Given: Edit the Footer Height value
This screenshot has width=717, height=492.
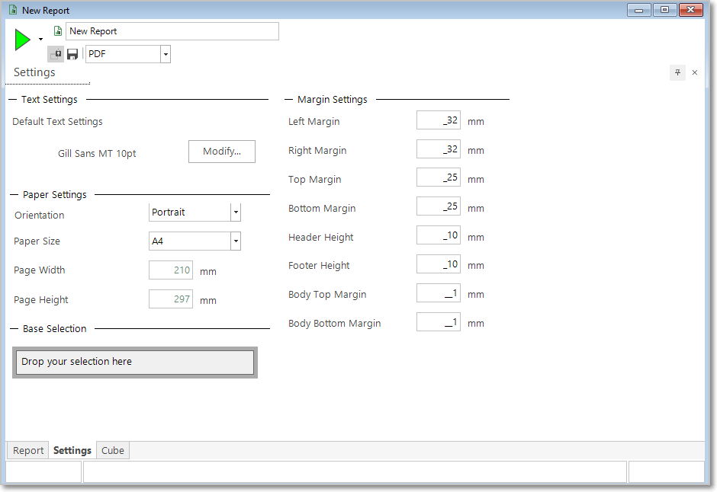Looking at the screenshot, I should 438,264.
